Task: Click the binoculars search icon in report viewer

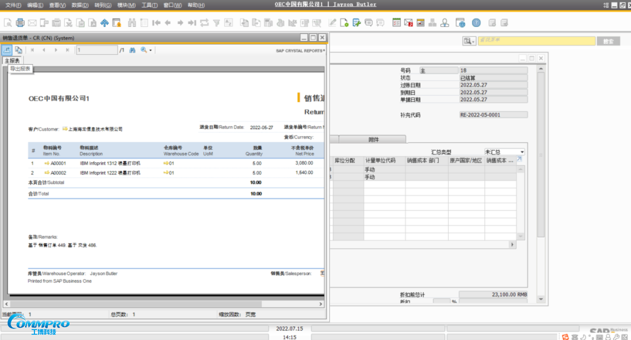Action: tap(132, 50)
